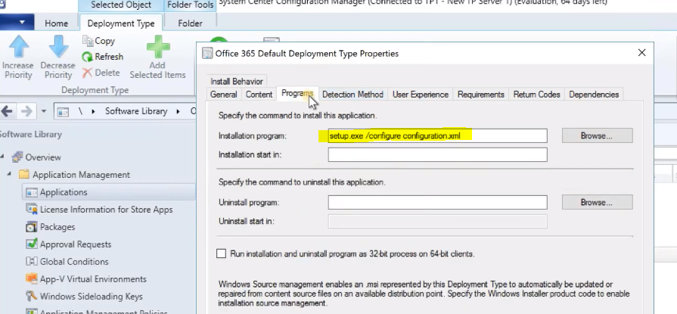Click the properties dialog title icon
This screenshot has height=314, width=677.
point(208,54)
